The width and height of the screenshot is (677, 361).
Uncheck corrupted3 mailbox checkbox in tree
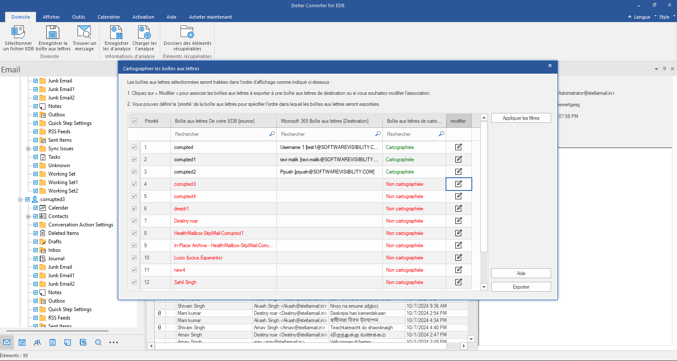[x=28, y=199]
